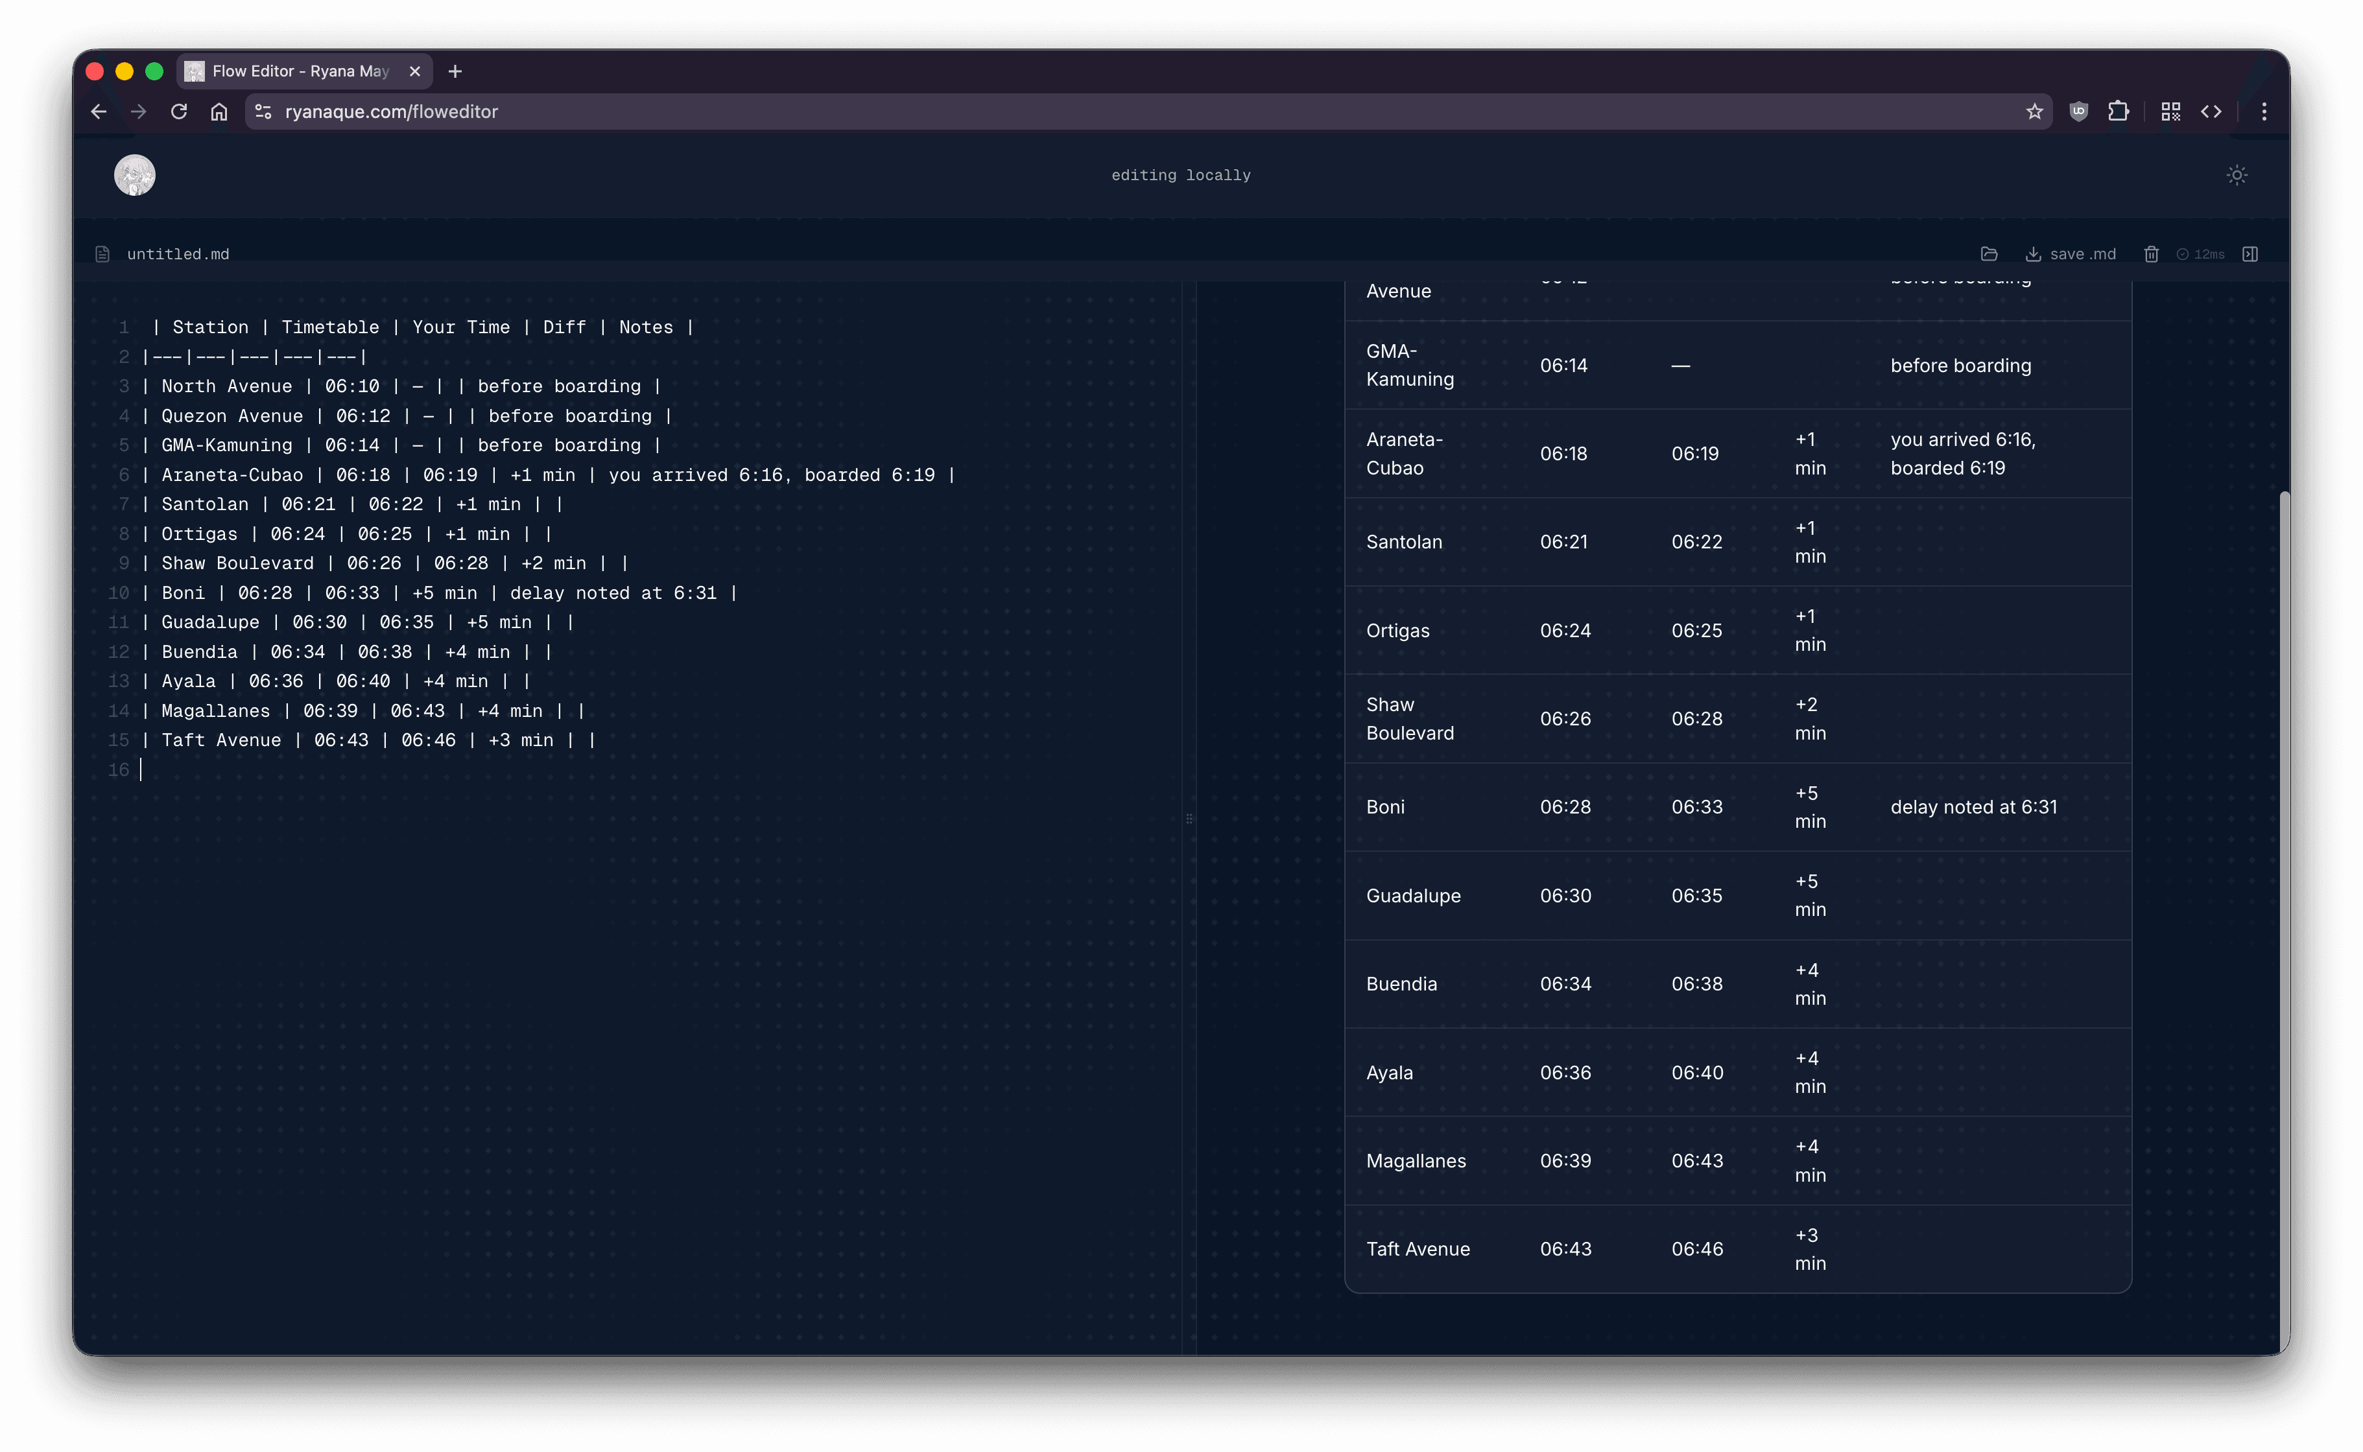
Task: Close the Flow Editor tab
Action: (x=415, y=71)
